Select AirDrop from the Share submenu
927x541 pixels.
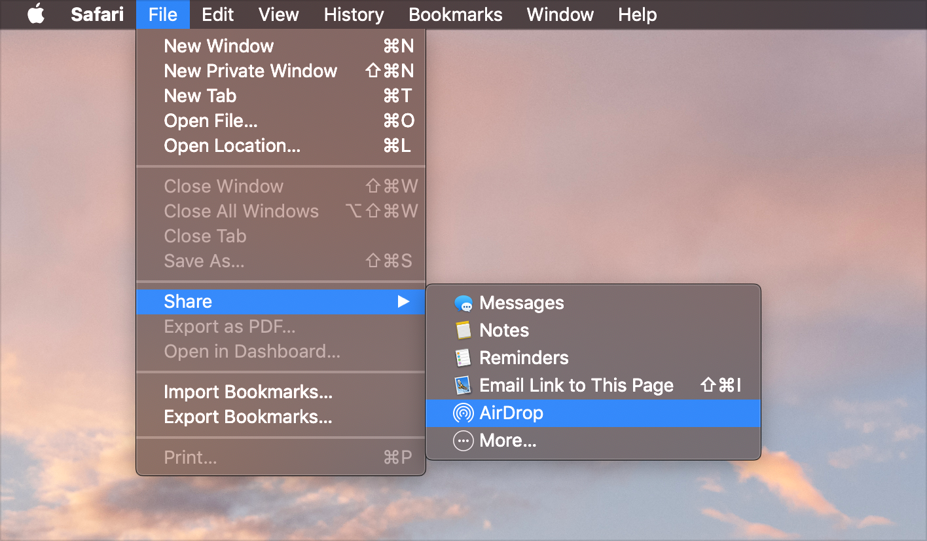(511, 413)
